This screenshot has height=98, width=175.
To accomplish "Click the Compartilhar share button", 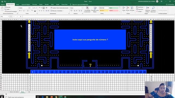I will click(x=170, y=4).
